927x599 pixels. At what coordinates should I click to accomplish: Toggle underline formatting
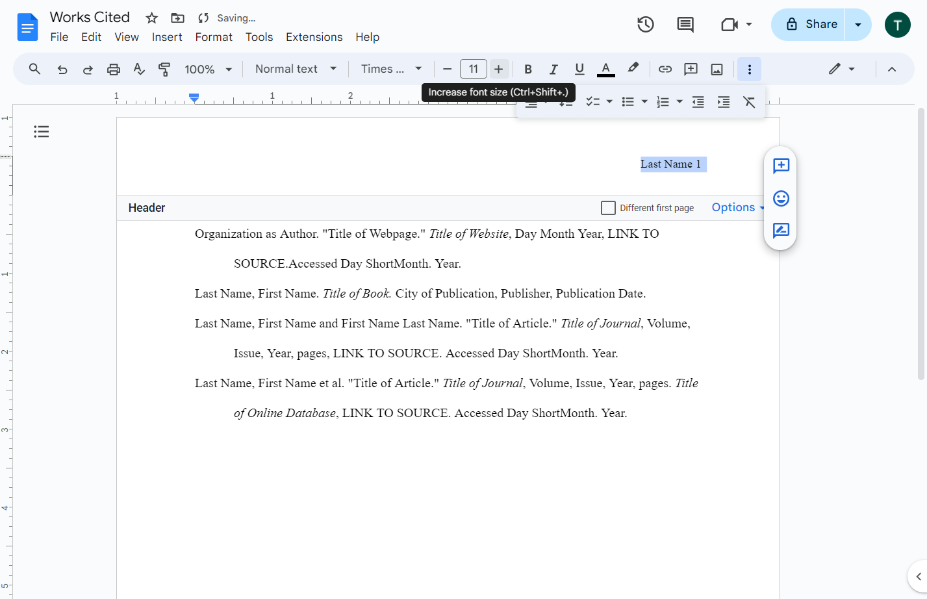579,69
